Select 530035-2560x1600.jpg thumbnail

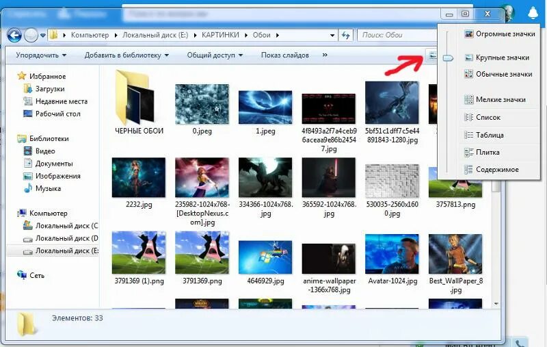tap(392, 181)
